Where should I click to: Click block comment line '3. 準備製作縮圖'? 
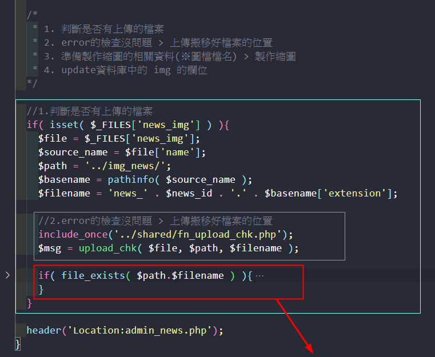pyautogui.click(x=169, y=57)
